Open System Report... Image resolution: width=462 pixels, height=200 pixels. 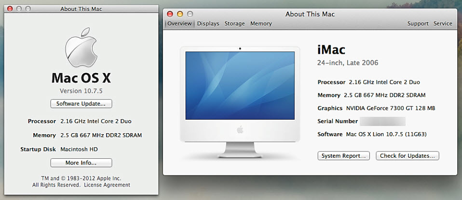343,156
